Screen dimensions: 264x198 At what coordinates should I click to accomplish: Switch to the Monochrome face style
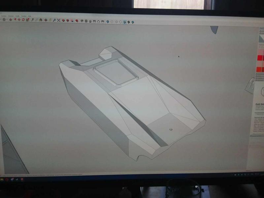pyautogui.click(x=133, y=22)
